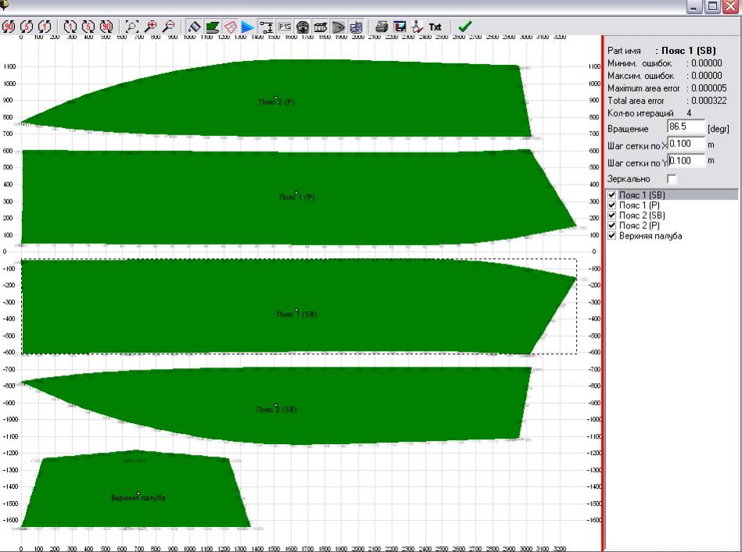Click the leftmost rotate 90 degrees icon
742x552 pixels.
tap(11, 27)
